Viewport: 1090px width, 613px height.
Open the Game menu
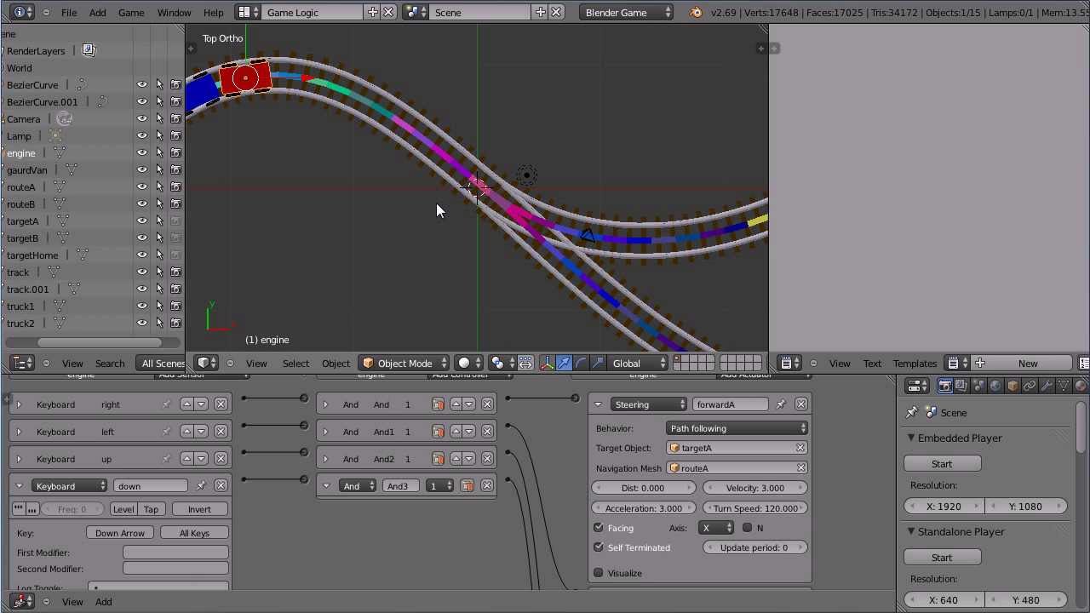pyautogui.click(x=130, y=13)
